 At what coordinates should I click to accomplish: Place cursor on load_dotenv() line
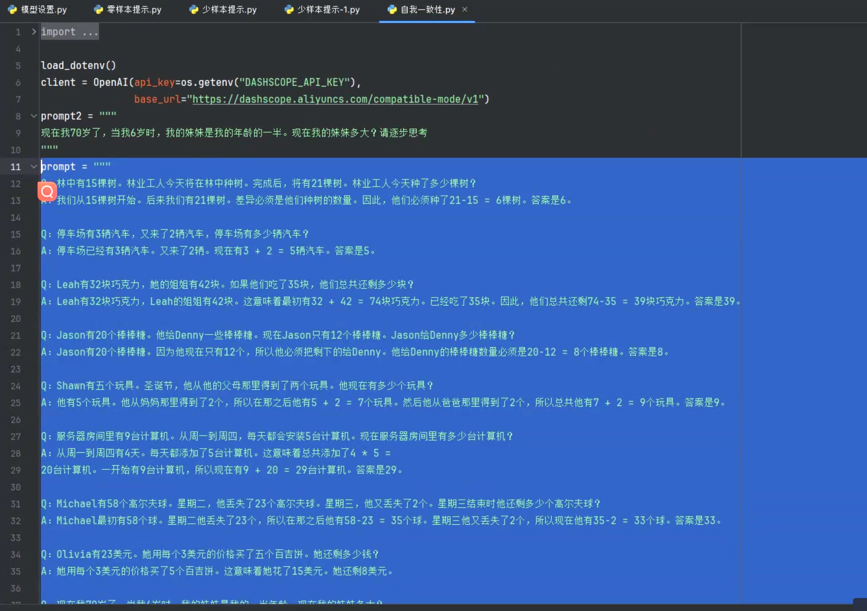point(78,66)
